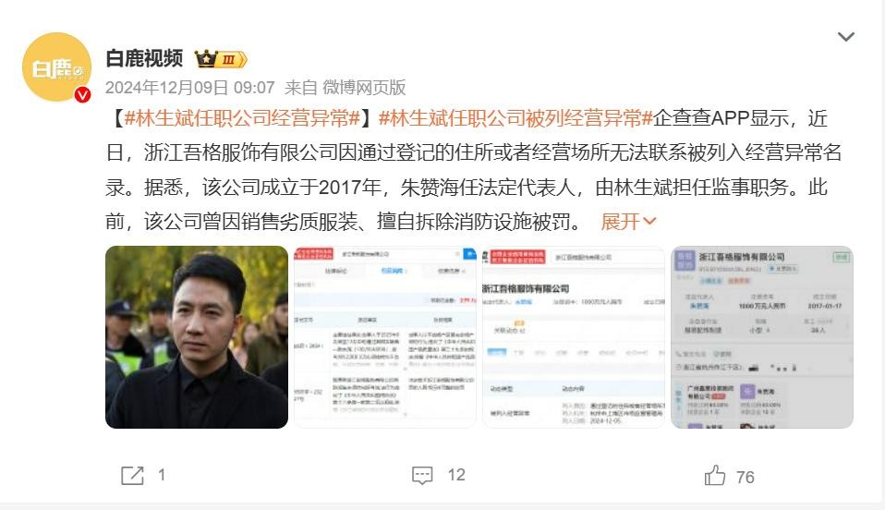Open the post options chevron menu

(845, 37)
